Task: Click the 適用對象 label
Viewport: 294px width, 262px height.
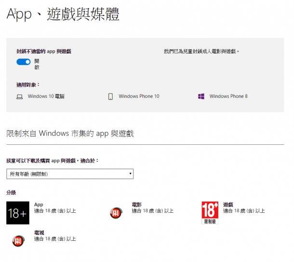Action: [28, 85]
